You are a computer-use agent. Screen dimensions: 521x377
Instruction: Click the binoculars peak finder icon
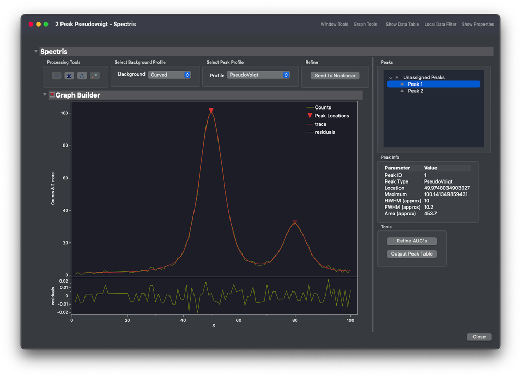pyautogui.click(x=69, y=76)
